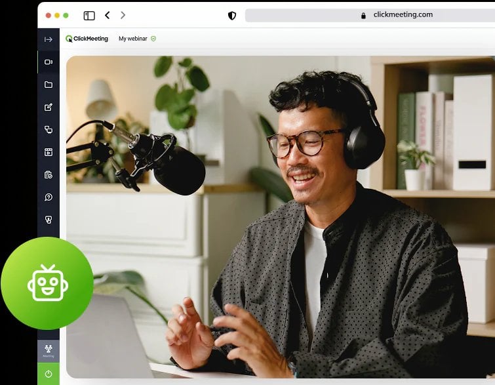The image size is (495, 385).
Task: Expand the sidebar with arrow icon
Action: [49, 39]
